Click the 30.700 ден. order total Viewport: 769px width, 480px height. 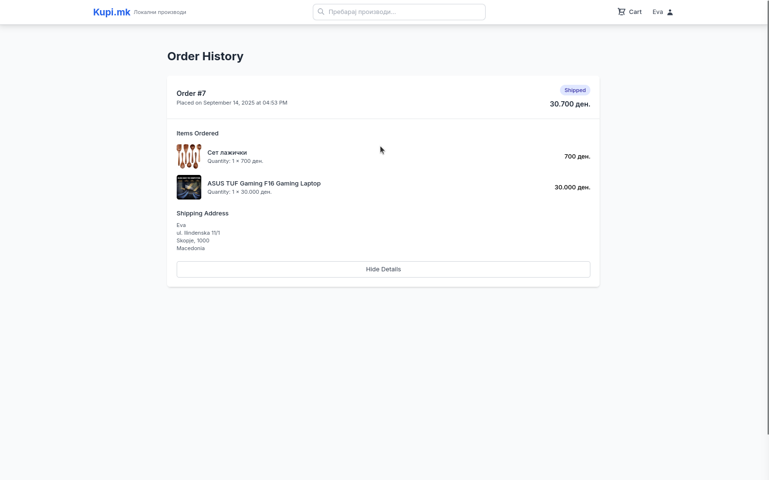[x=570, y=104]
